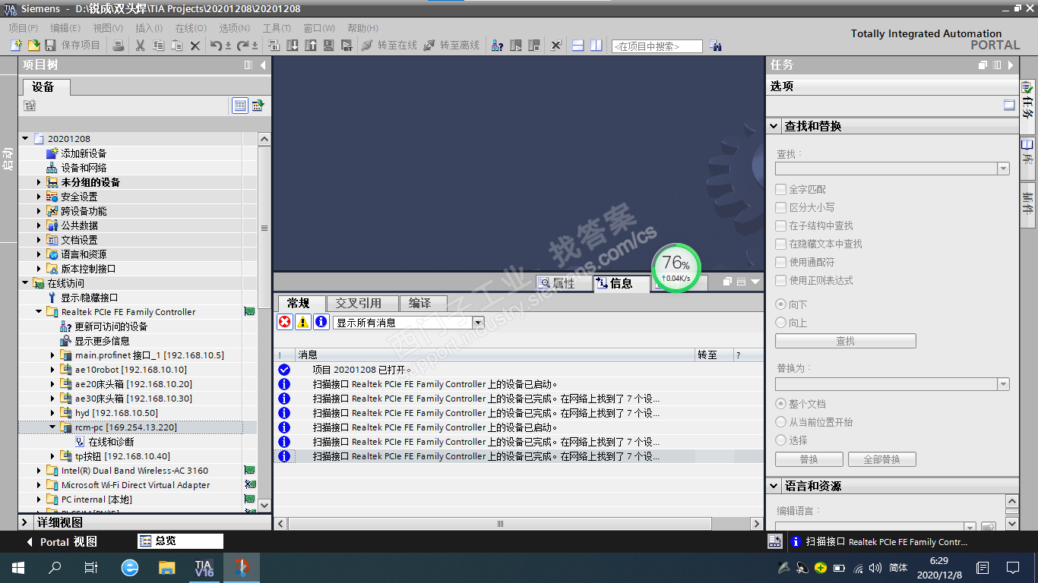Filter messages by information icon
Viewport: 1038px width, 583px height.
click(x=321, y=322)
